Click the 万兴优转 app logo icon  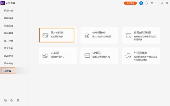pos(3,3)
